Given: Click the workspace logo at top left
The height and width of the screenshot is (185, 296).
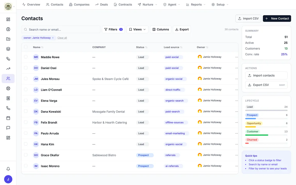Looking at the screenshot, I should [x=8, y=7].
